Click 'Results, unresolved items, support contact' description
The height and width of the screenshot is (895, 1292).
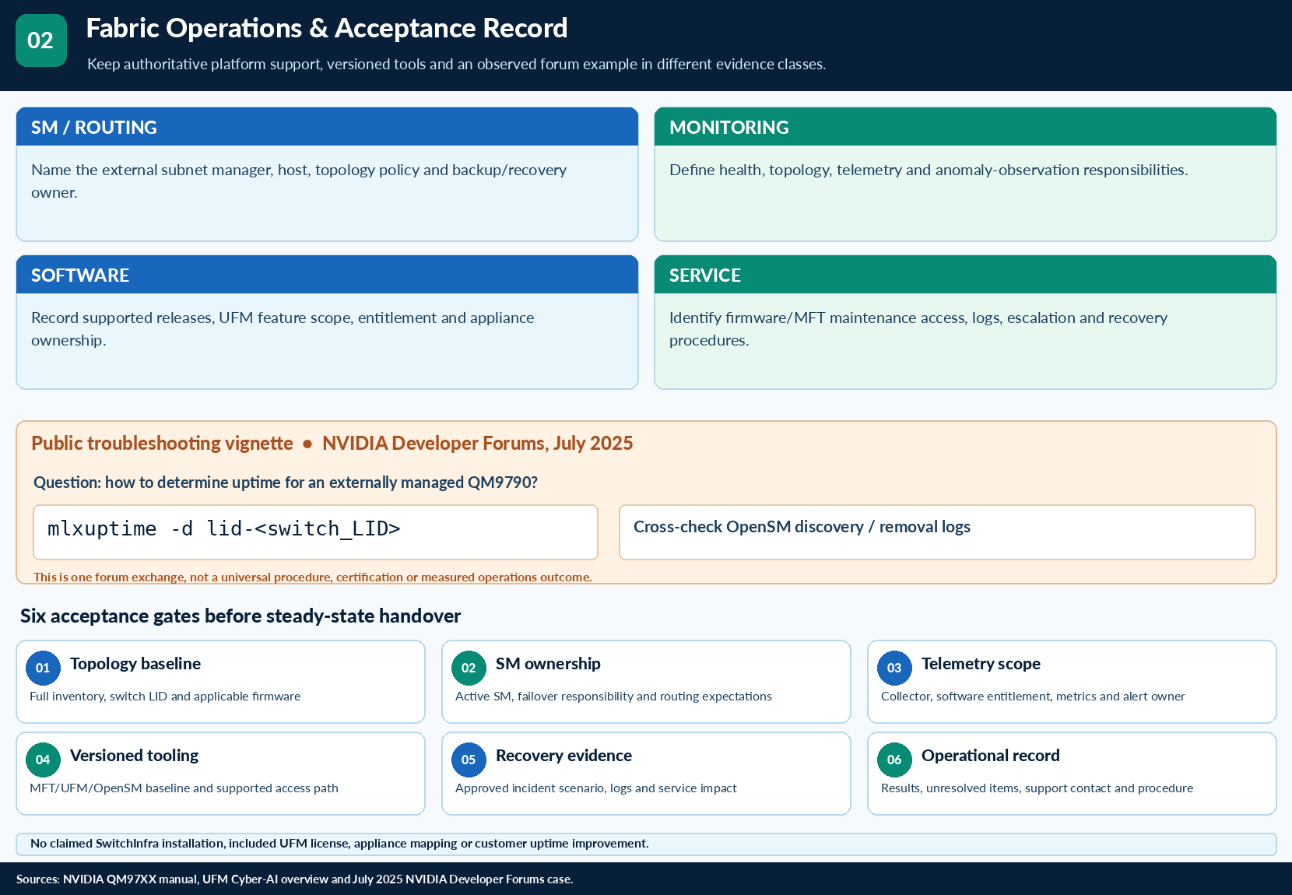click(1037, 788)
